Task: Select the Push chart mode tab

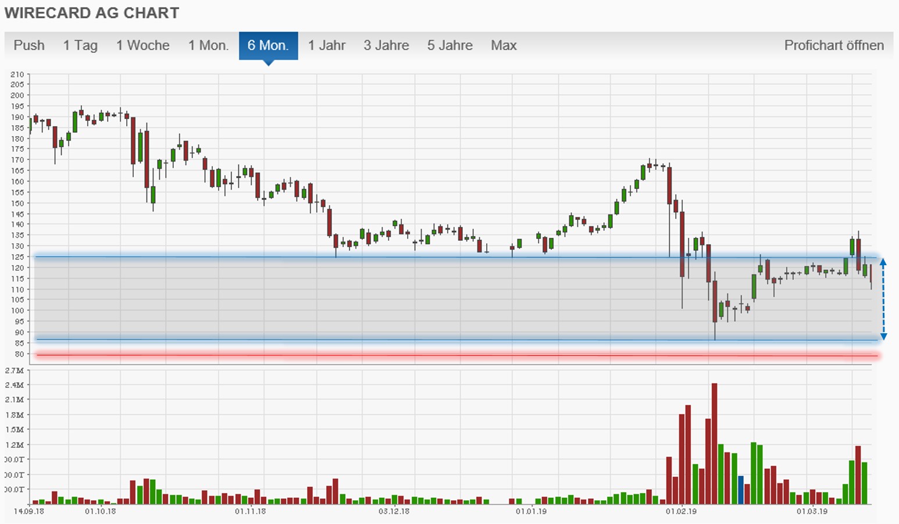Action: point(29,45)
